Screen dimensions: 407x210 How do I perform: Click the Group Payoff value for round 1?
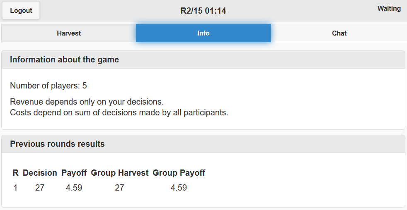179,188
